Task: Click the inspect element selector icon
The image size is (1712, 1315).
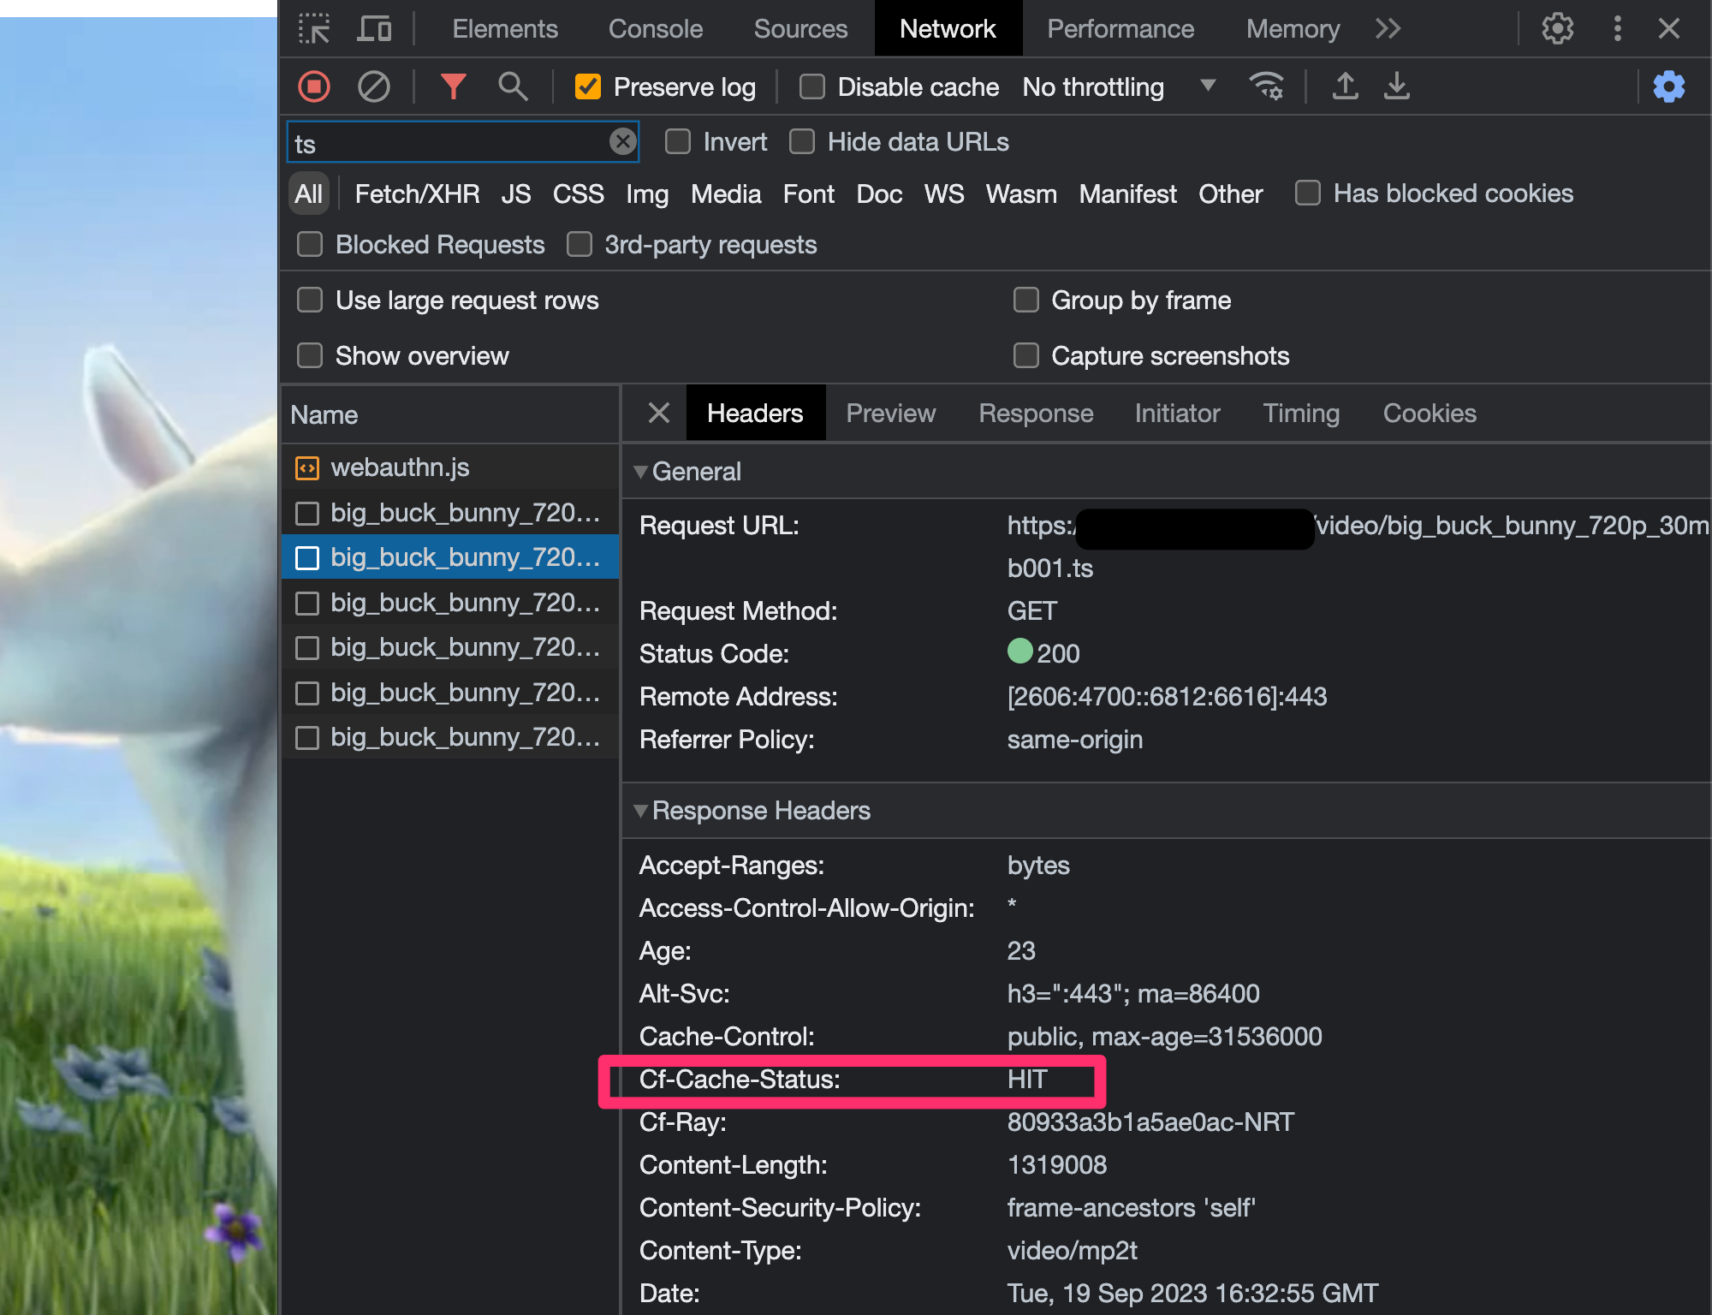Action: (x=314, y=29)
